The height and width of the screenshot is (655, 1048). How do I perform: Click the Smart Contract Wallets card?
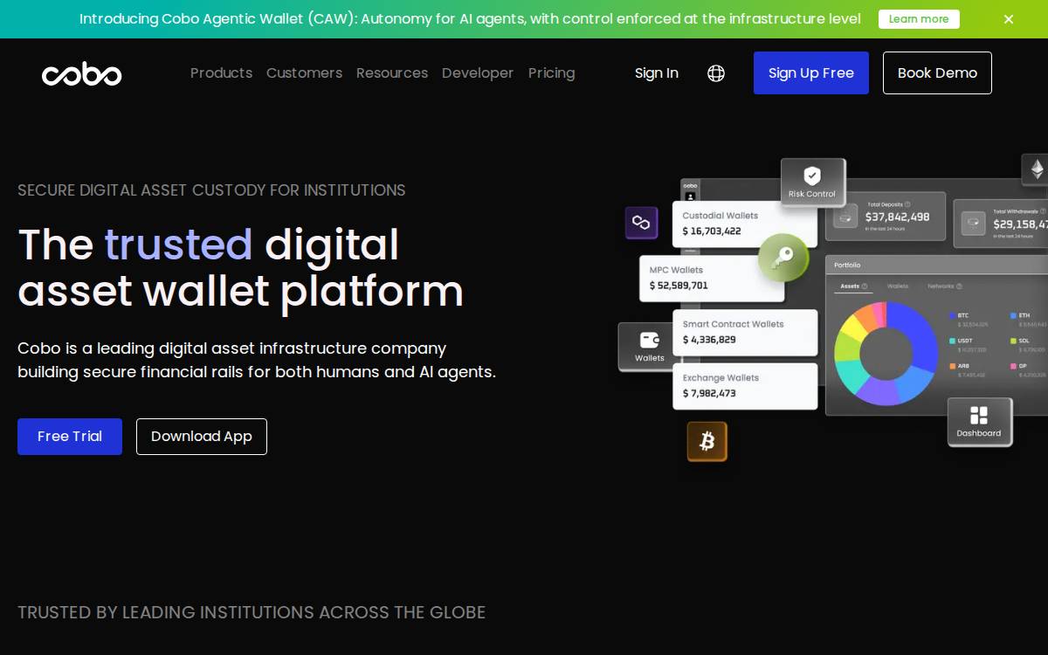745,333
